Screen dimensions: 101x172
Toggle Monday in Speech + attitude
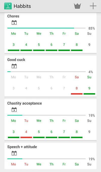tap(14, 164)
